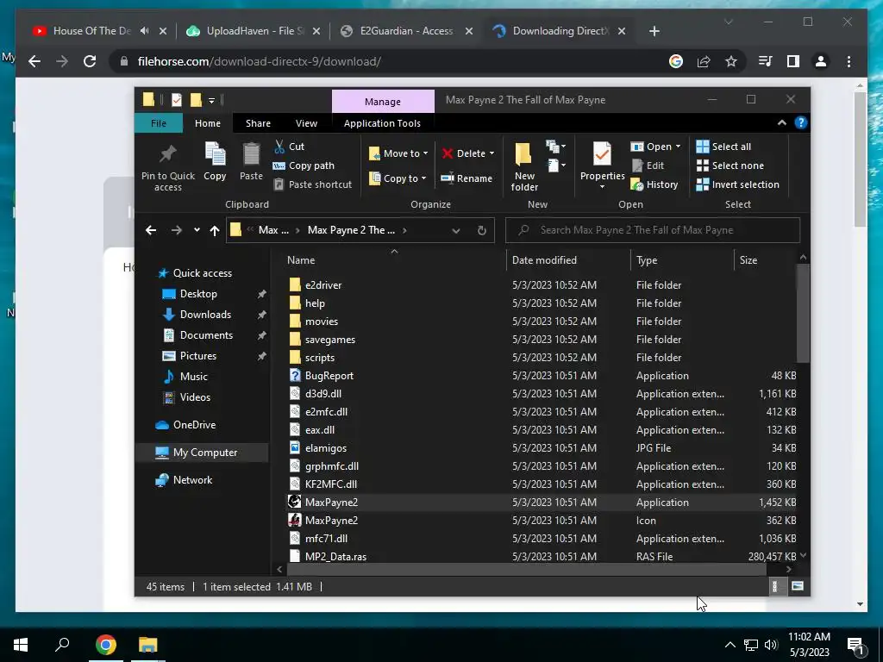The height and width of the screenshot is (662, 883).
Task: Open recent locations dropdown arrow
Action: 197,230
